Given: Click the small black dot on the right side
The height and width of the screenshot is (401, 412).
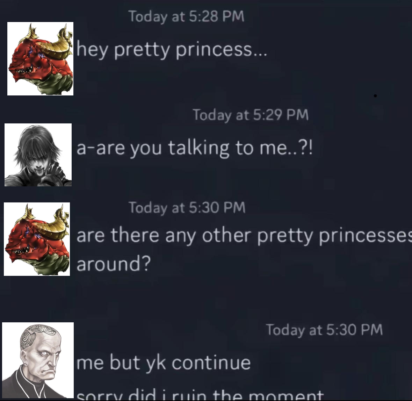Looking at the screenshot, I should pos(375,96).
